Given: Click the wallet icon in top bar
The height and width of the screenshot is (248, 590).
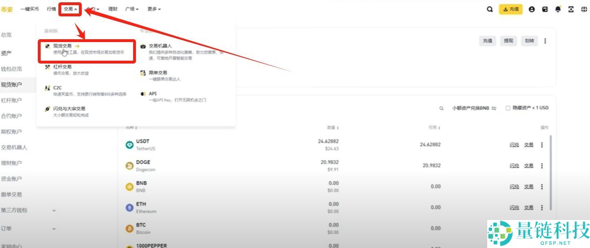Looking at the screenshot, I should [x=545, y=9].
